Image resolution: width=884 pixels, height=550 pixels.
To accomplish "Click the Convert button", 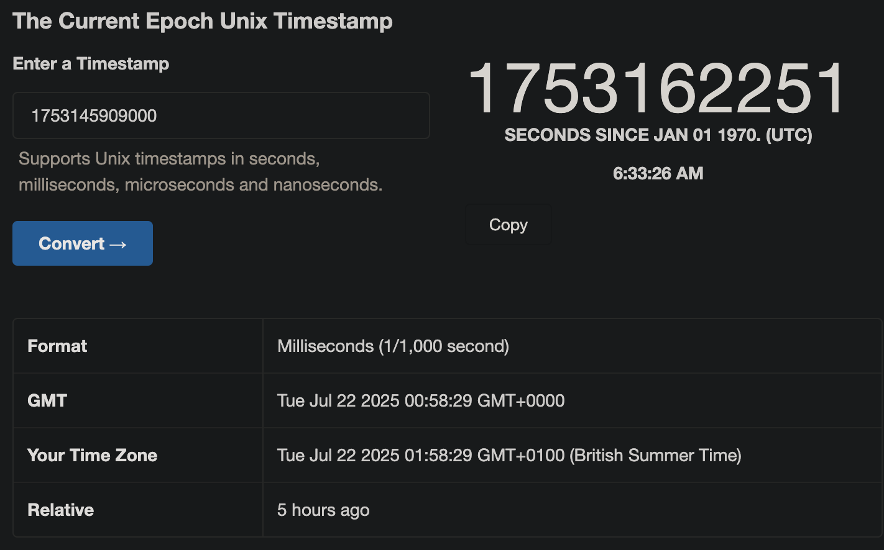I will [x=82, y=243].
